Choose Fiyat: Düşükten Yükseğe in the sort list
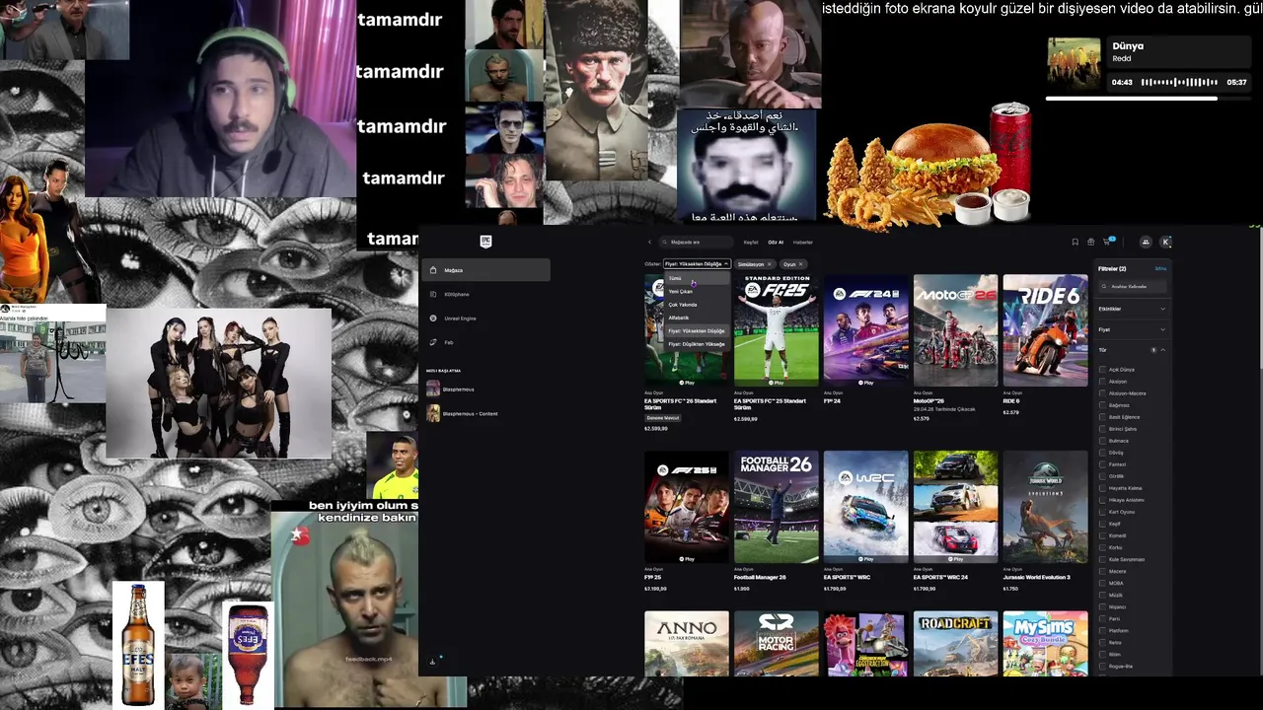The image size is (1263, 710). pyautogui.click(x=697, y=344)
